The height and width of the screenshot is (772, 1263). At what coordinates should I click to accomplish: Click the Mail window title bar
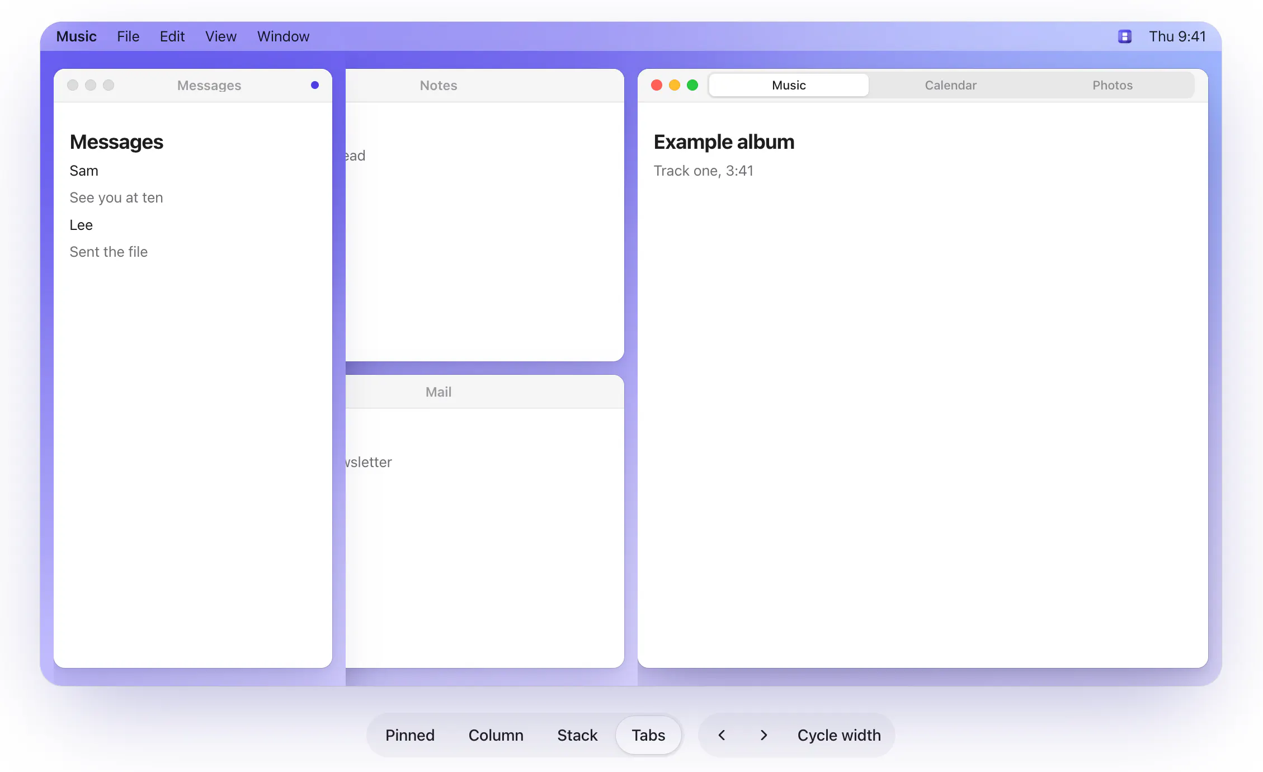484,392
